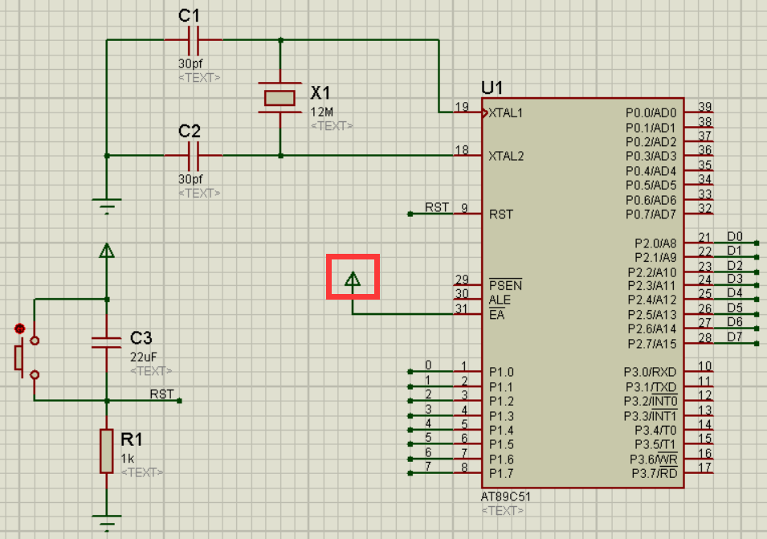The image size is (767, 539).
Task: Select the D0 wire label
Action: pyautogui.click(x=735, y=237)
